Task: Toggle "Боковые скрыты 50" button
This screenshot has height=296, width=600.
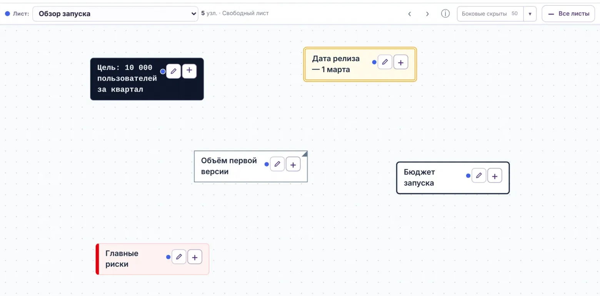Action: [x=490, y=14]
